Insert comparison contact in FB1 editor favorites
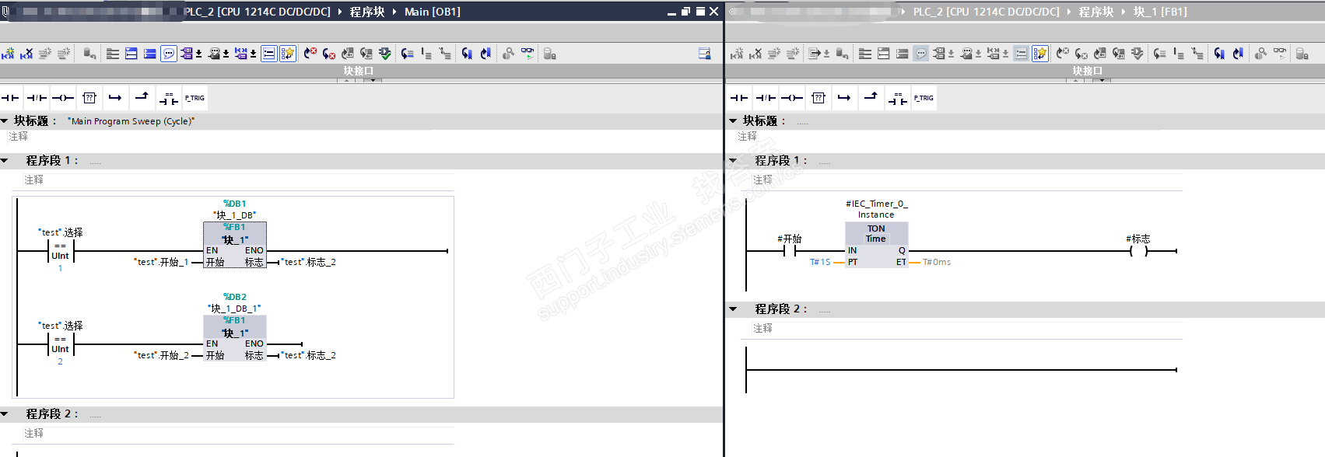 897,98
